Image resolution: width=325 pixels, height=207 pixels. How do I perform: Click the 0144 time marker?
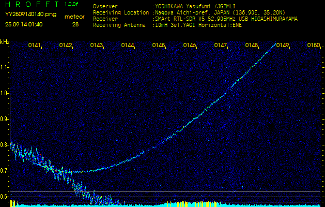(x=127, y=45)
